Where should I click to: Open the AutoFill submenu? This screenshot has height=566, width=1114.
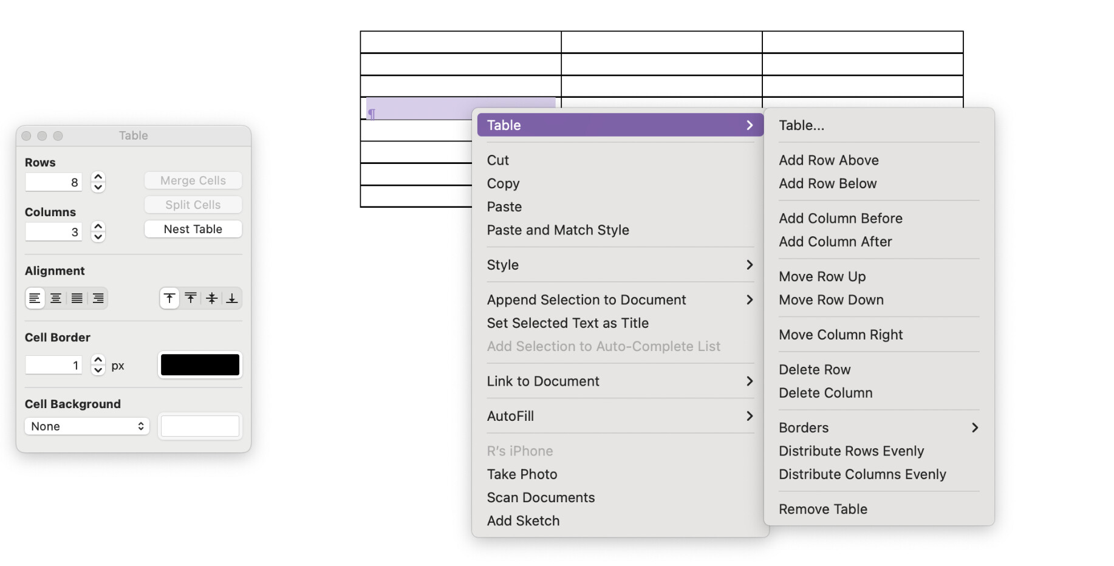point(620,416)
